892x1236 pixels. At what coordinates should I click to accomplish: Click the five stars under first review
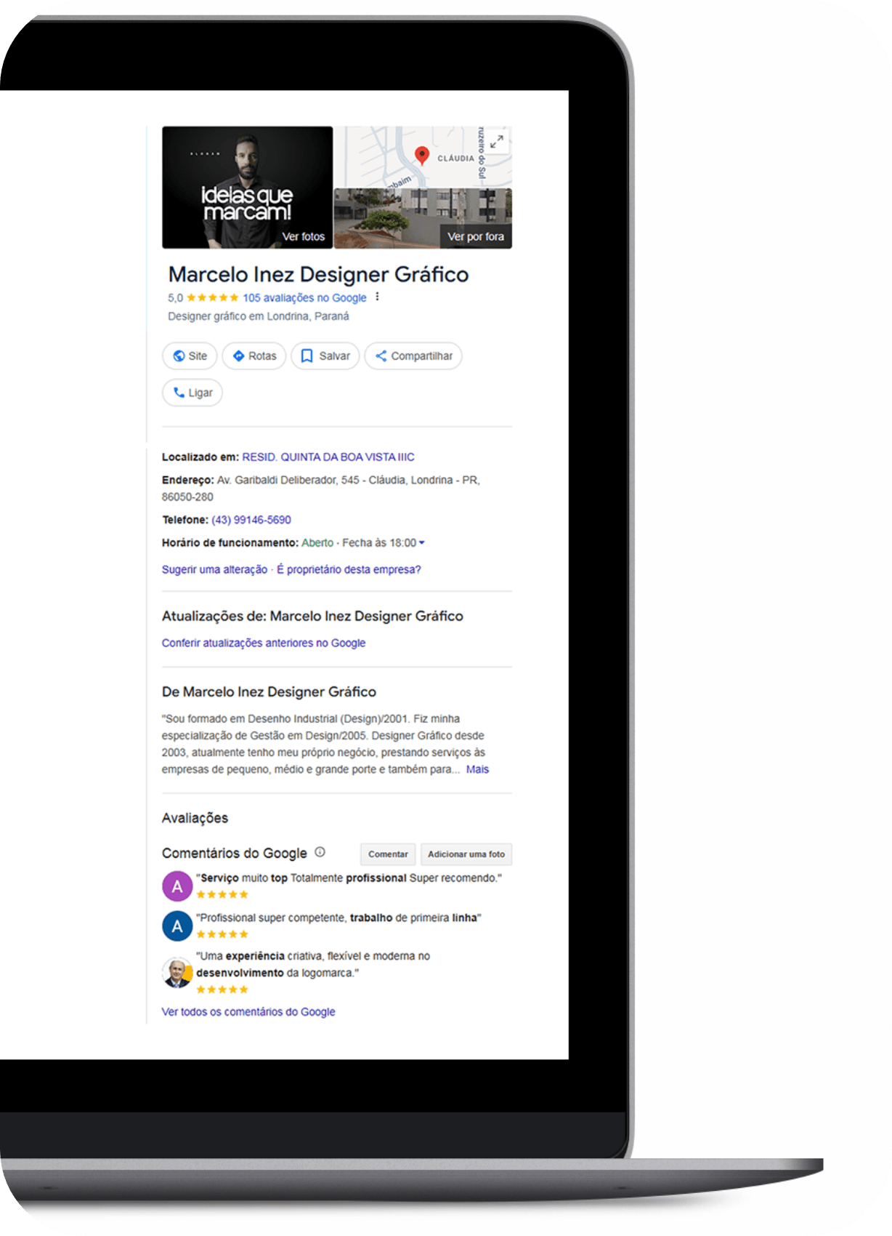tap(222, 894)
